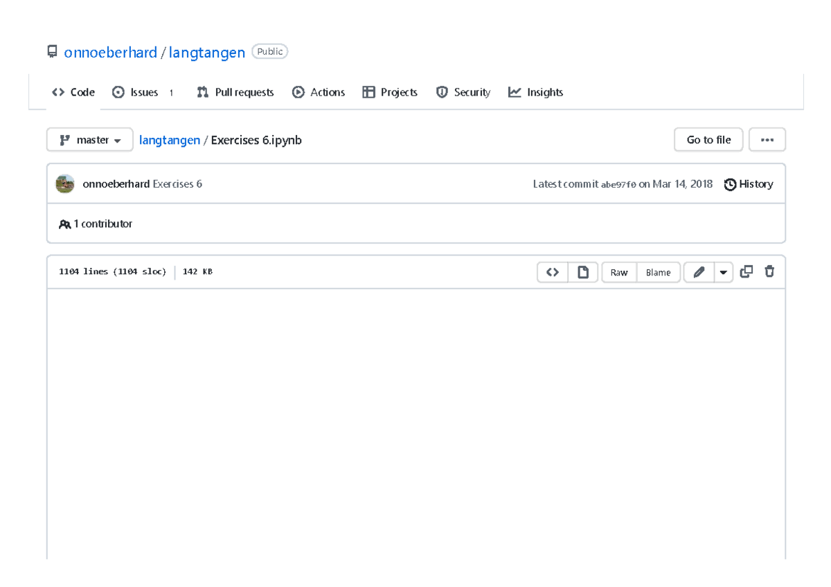Click onnoeberhard's avatar image
This screenshot has height=587, width=831.
tap(65, 184)
